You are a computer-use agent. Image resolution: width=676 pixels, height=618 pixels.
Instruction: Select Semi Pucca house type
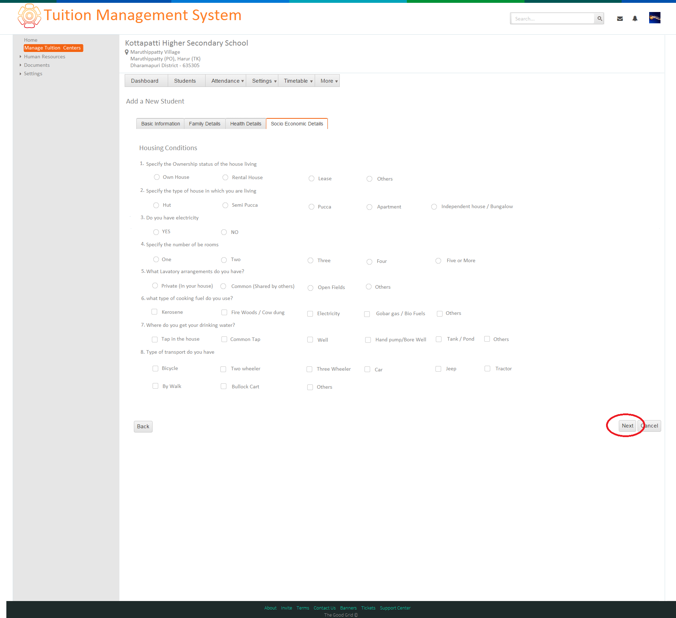[x=225, y=205]
